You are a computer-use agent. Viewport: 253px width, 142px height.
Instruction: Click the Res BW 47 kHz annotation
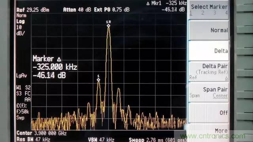pos(33,139)
